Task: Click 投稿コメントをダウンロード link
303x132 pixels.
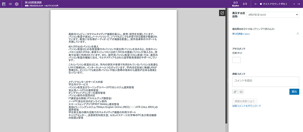Action: [x=246, y=106]
